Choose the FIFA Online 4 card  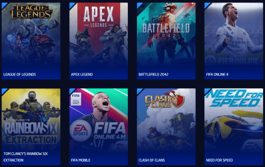tap(234, 41)
